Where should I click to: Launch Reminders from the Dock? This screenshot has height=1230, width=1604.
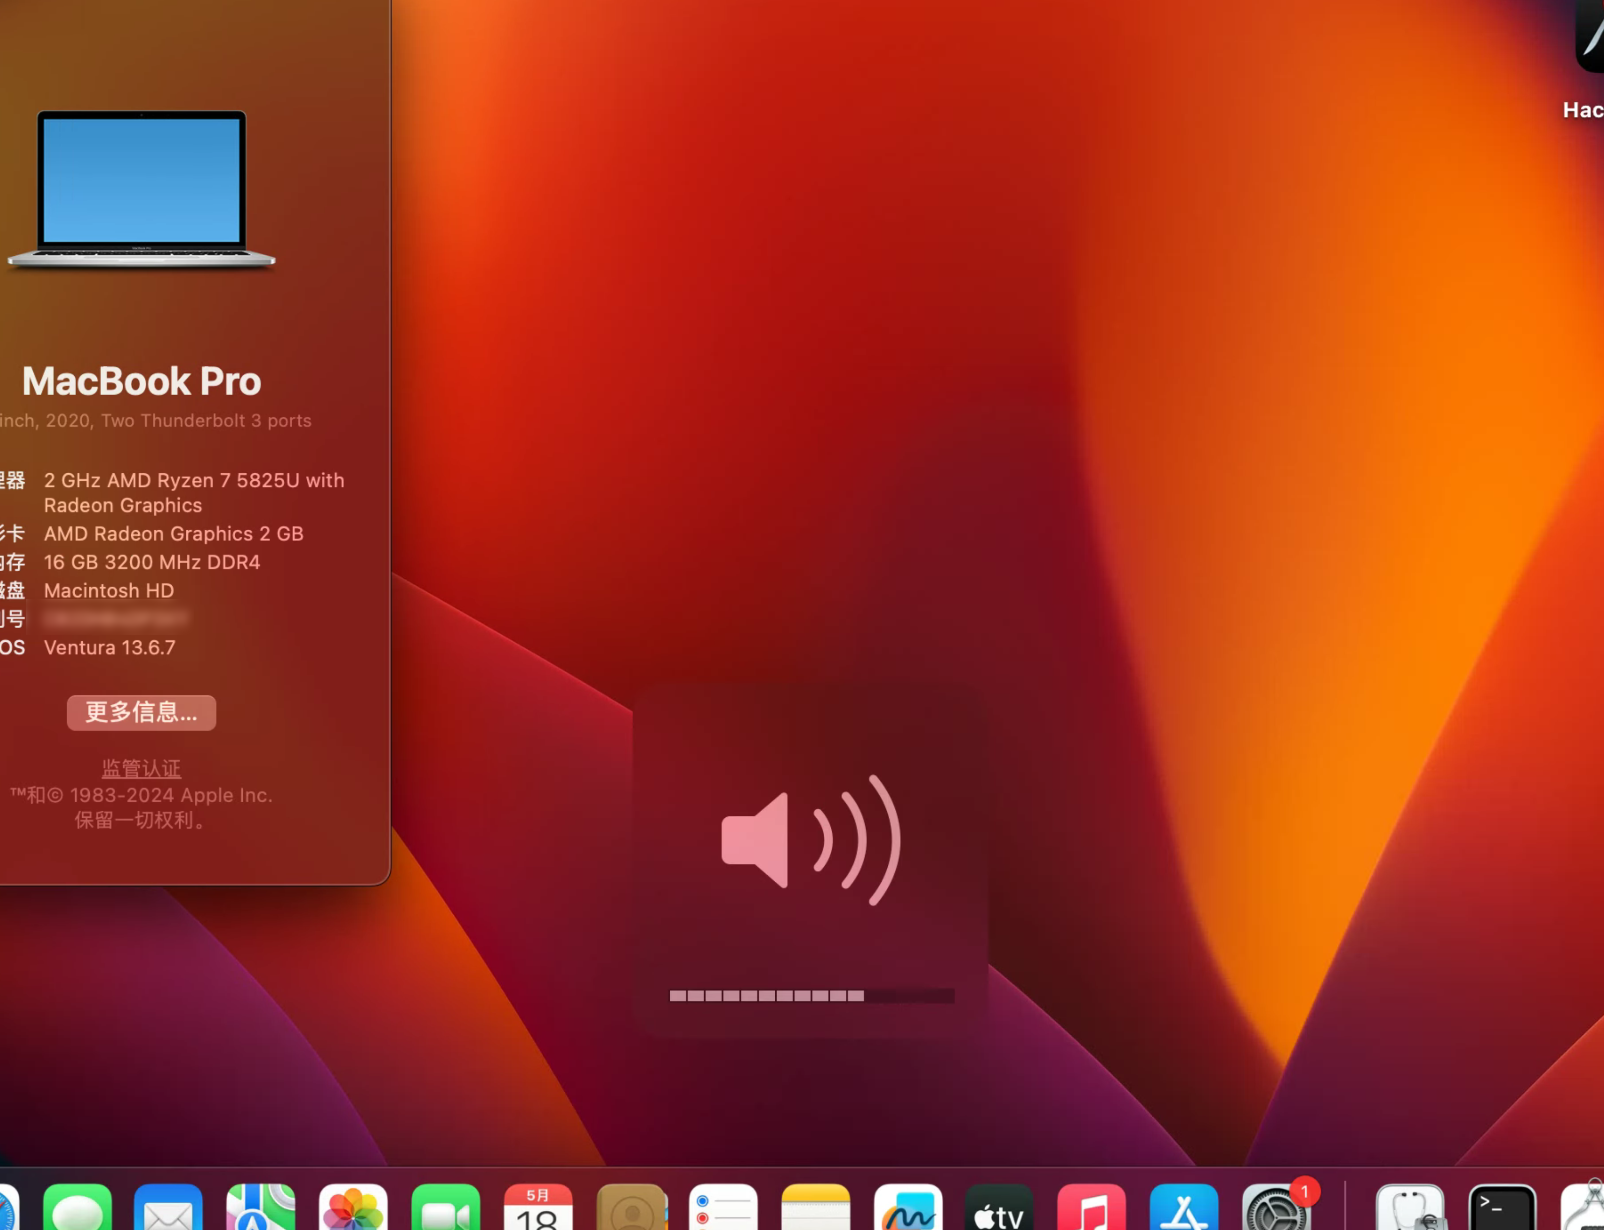click(723, 1208)
